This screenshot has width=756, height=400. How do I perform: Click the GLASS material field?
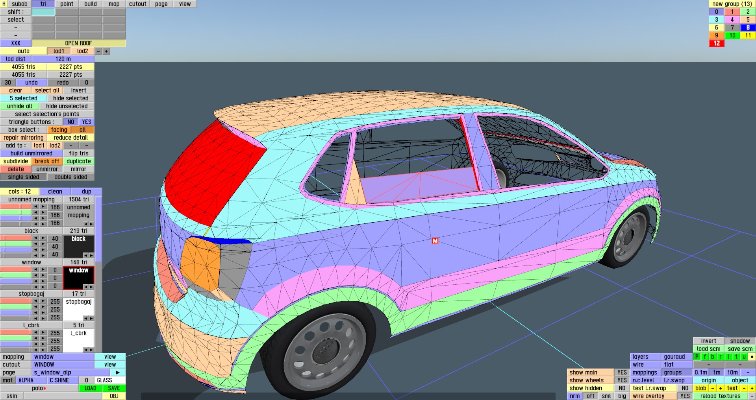[110, 380]
